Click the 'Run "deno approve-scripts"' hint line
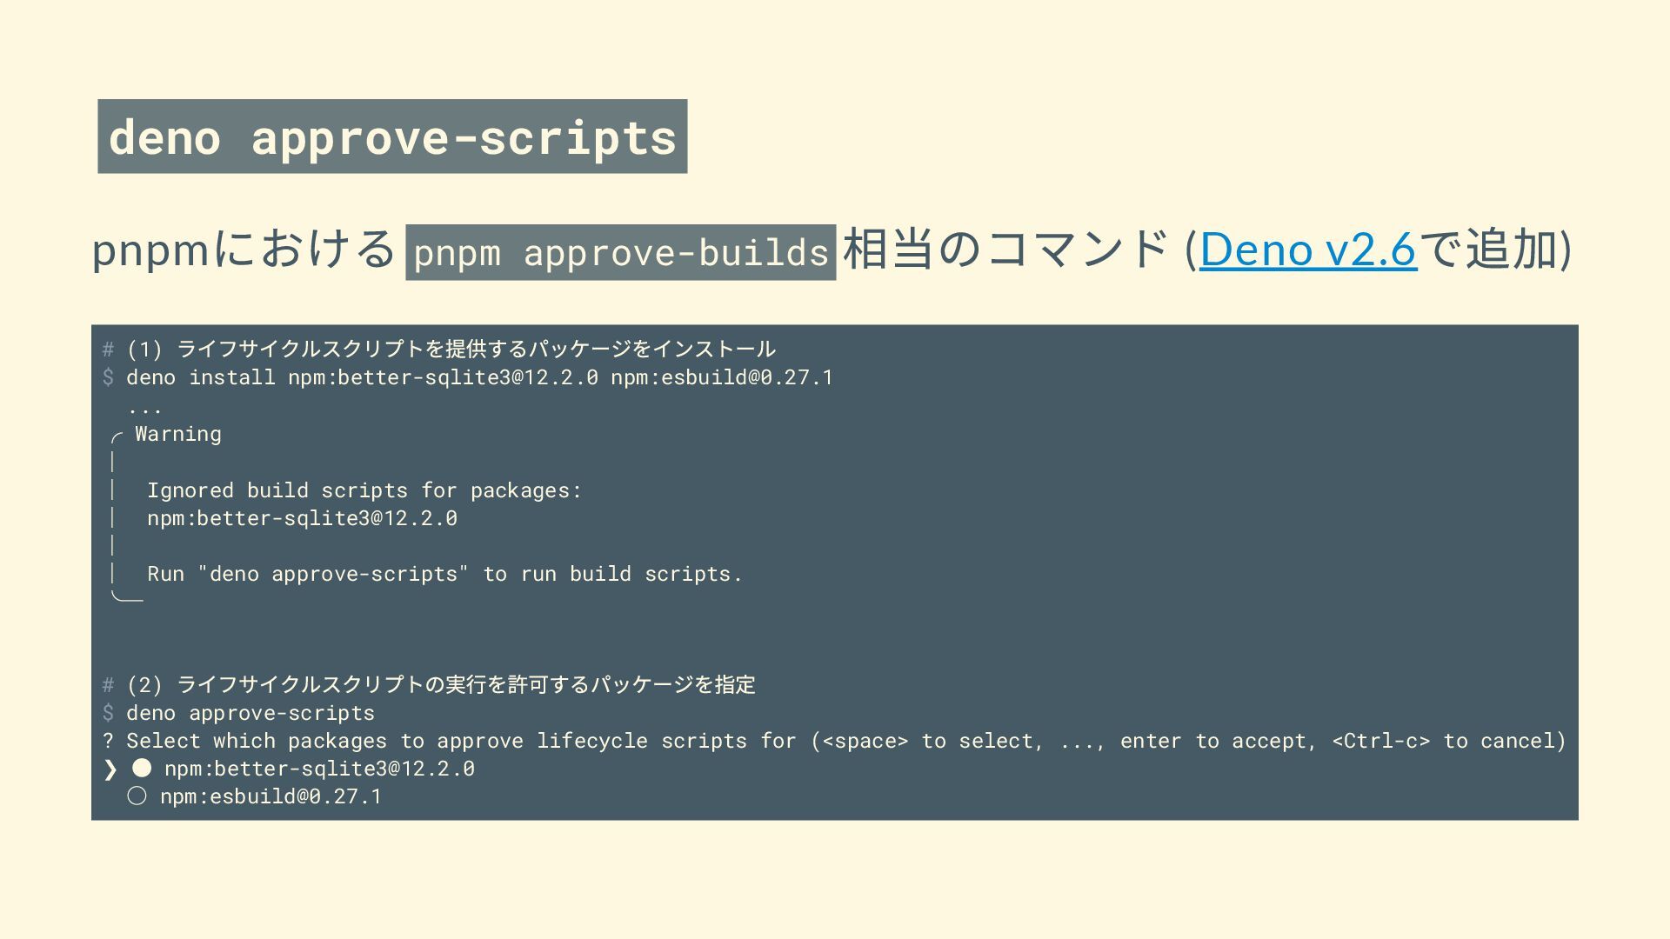1670x939 pixels. (444, 574)
